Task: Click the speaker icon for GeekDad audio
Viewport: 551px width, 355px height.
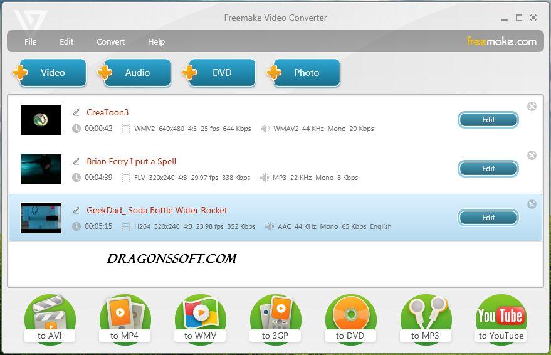Action: pyautogui.click(x=269, y=226)
